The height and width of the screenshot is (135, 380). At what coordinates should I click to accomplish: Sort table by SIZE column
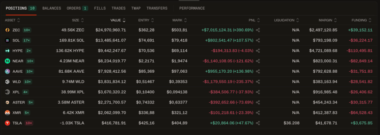(78, 20)
